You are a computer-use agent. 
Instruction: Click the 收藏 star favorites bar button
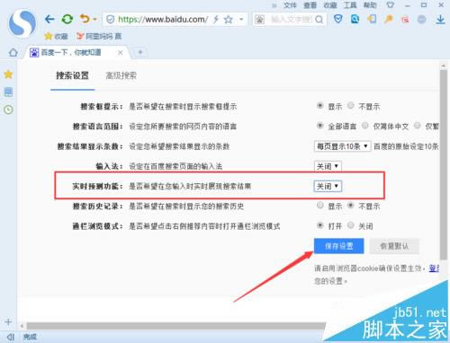tap(56, 36)
